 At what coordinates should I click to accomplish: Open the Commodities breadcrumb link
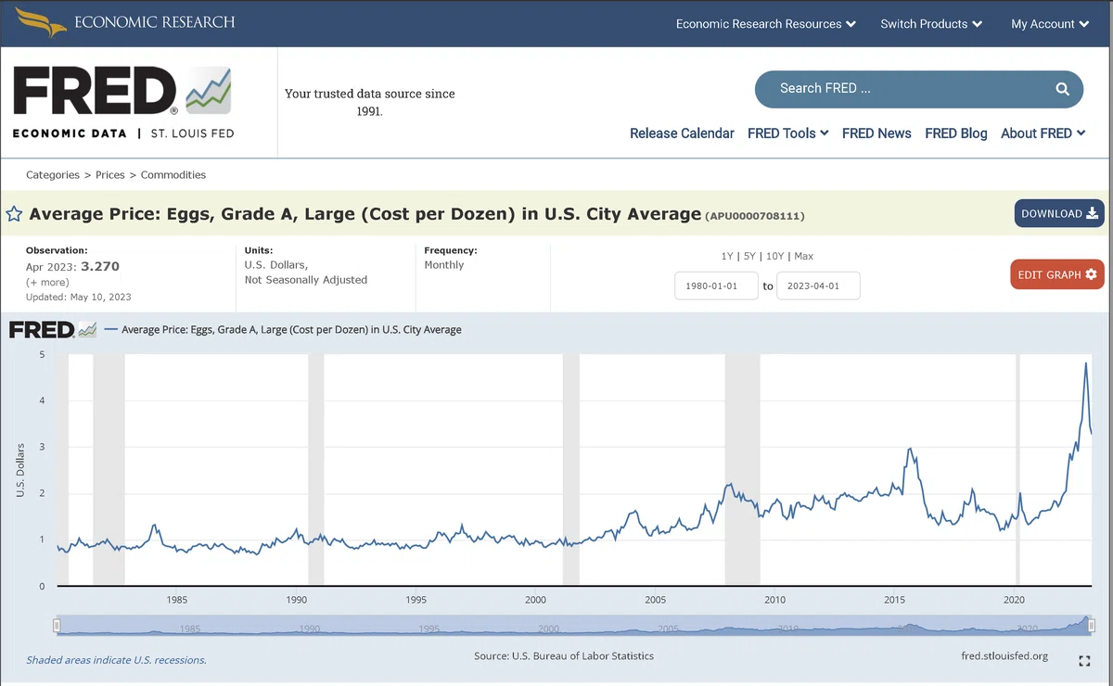[x=173, y=174]
